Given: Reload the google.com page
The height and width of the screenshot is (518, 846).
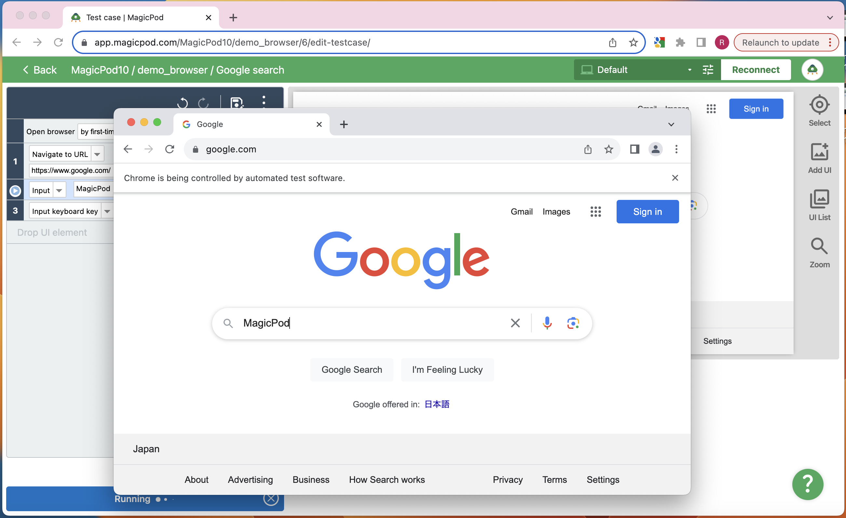Looking at the screenshot, I should pos(170,149).
